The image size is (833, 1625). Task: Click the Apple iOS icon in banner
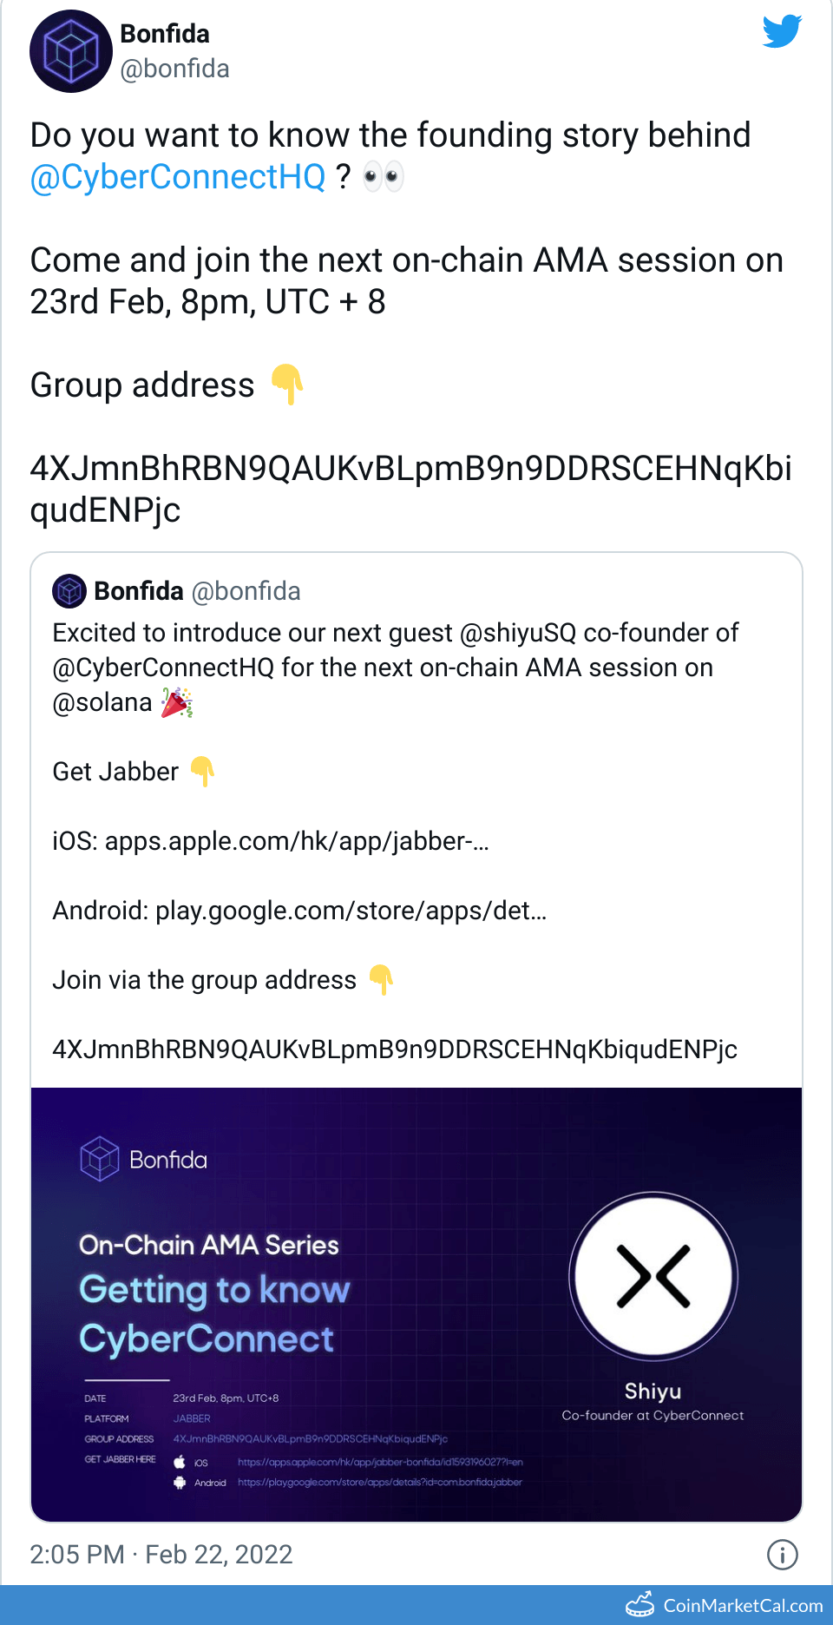[180, 1462]
